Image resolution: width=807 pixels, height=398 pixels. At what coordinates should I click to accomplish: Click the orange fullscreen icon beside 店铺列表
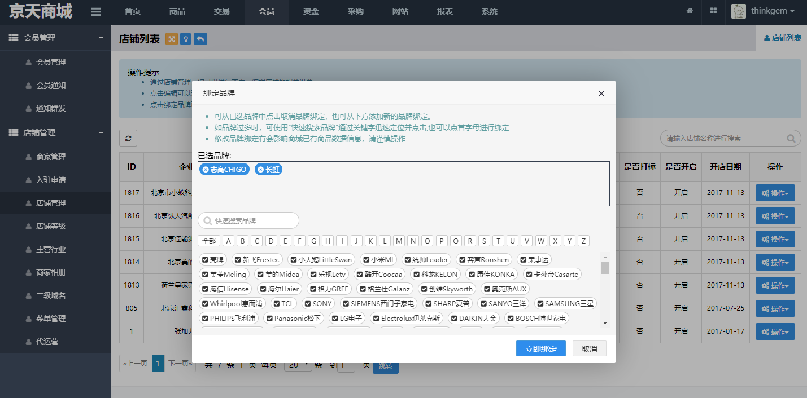[x=172, y=39]
